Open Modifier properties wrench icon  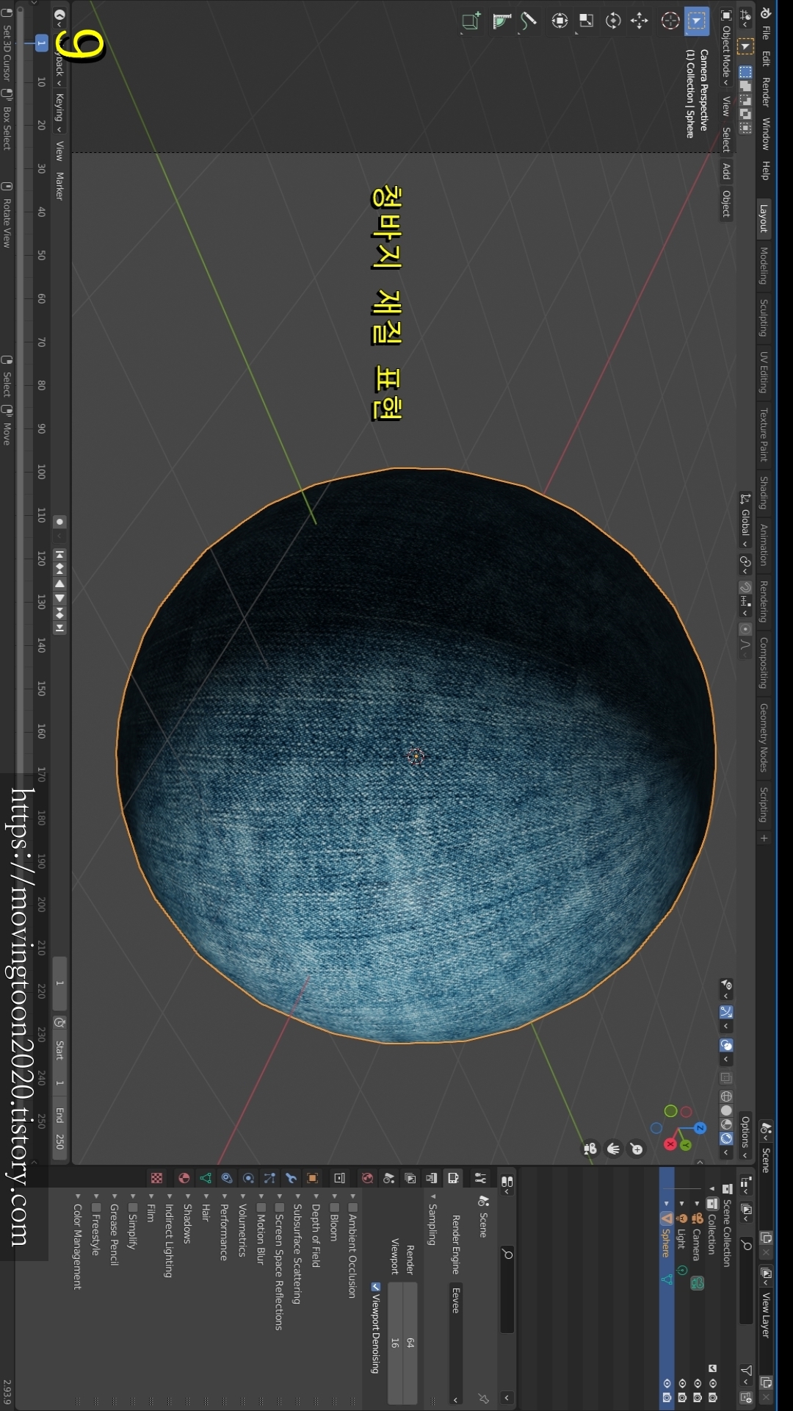coord(291,1178)
